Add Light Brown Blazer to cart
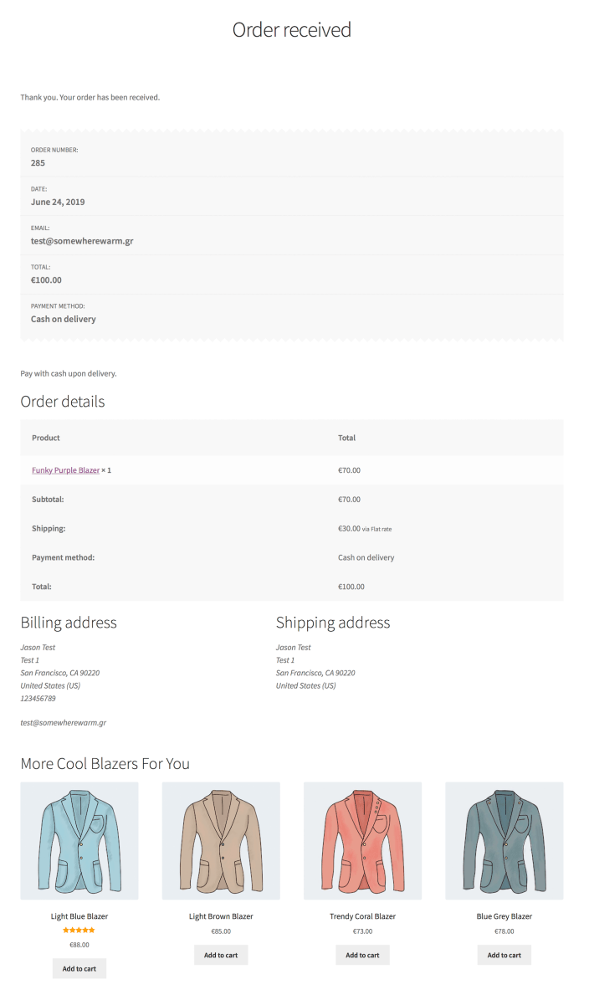 coord(221,956)
